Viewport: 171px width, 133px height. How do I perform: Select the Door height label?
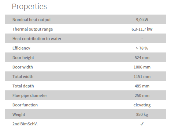[23, 58]
